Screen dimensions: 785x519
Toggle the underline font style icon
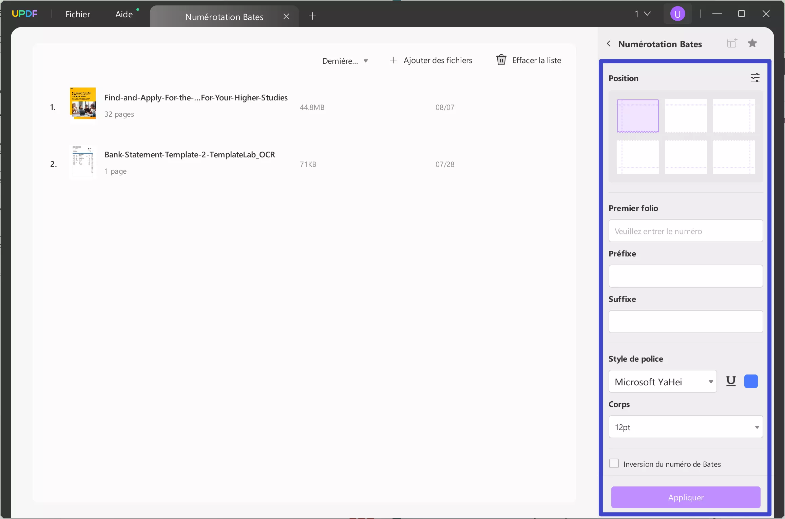(x=731, y=381)
